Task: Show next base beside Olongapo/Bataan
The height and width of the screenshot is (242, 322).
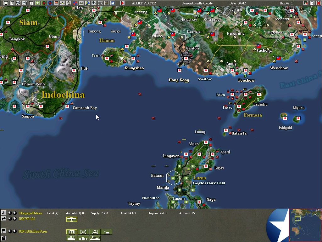Action: point(14,213)
